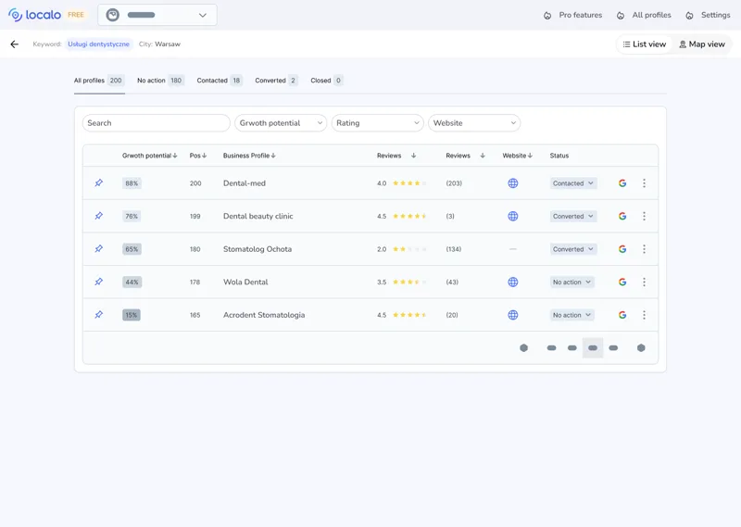The height and width of the screenshot is (527, 741).
Task: Pin the Wola Dental row
Action: (x=99, y=282)
